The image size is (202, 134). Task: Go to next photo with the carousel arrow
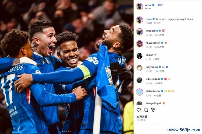pos(129,67)
